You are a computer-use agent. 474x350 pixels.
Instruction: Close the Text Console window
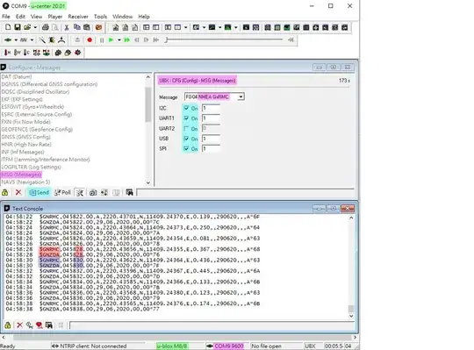pos(348,209)
